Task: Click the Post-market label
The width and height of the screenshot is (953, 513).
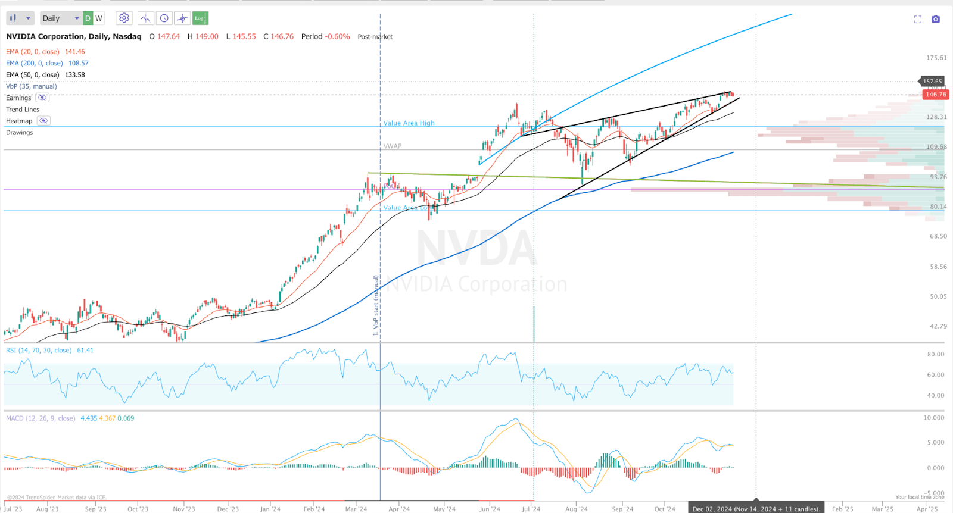Action: tap(375, 37)
